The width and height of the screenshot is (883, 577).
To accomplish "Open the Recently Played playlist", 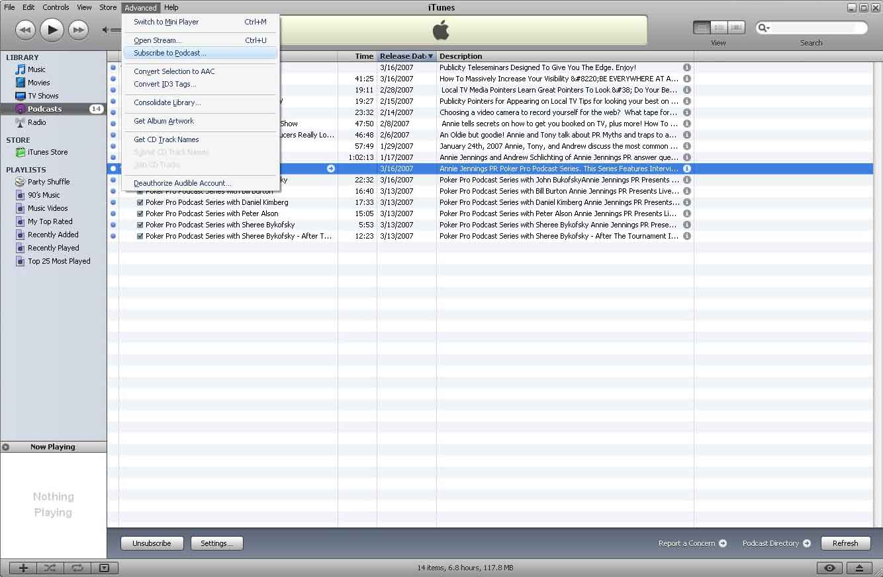I will [x=53, y=248].
